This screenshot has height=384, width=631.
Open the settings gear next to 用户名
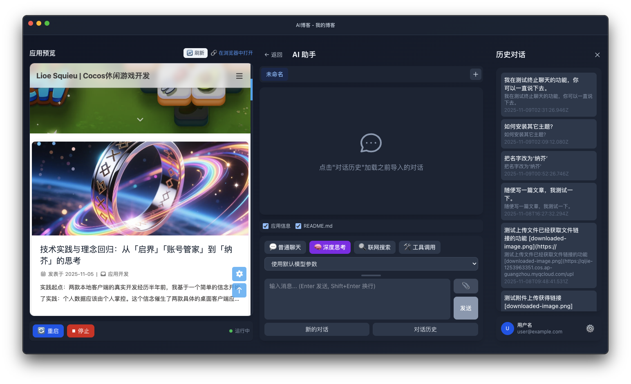pos(590,328)
